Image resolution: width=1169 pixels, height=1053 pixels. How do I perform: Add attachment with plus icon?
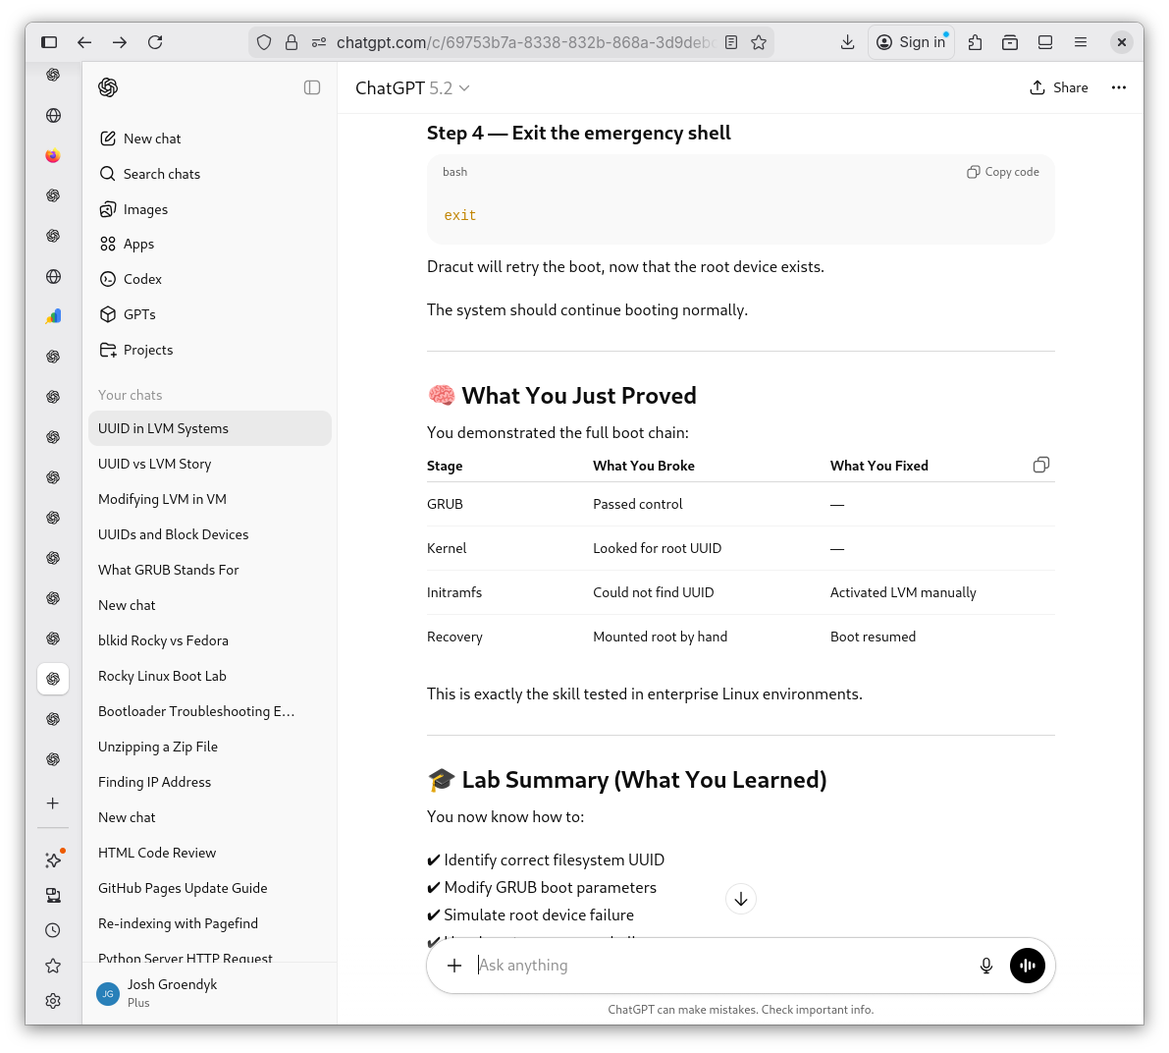click(454, 966)
